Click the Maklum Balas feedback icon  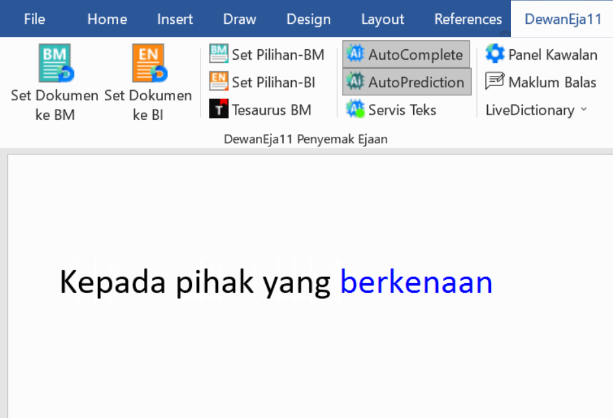point(495,82)
